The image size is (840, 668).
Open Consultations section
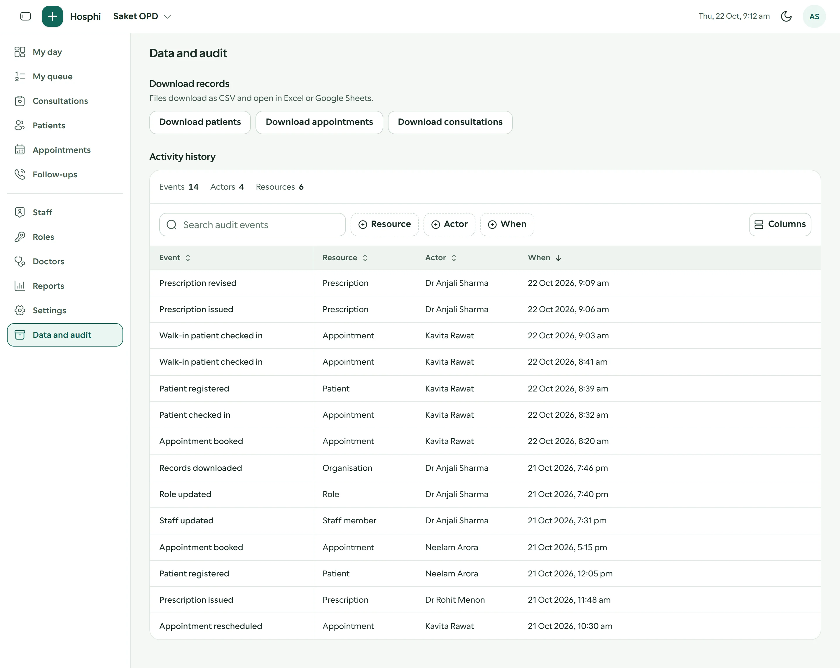point(65,101)
